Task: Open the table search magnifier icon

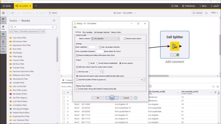Action: [213, 86]
